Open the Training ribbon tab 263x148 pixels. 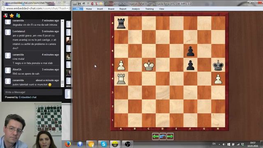click(150, 9)
